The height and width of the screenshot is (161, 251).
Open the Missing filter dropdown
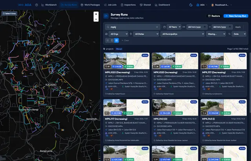point(216,34)
